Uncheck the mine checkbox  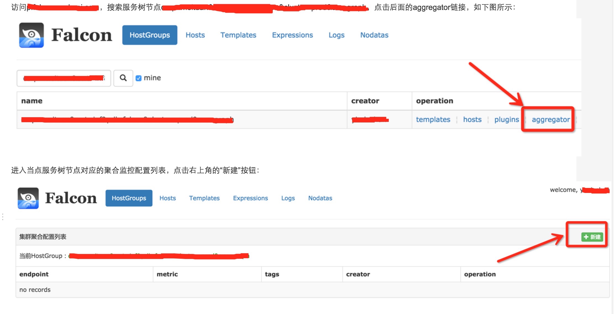click(x=138, y=78)
